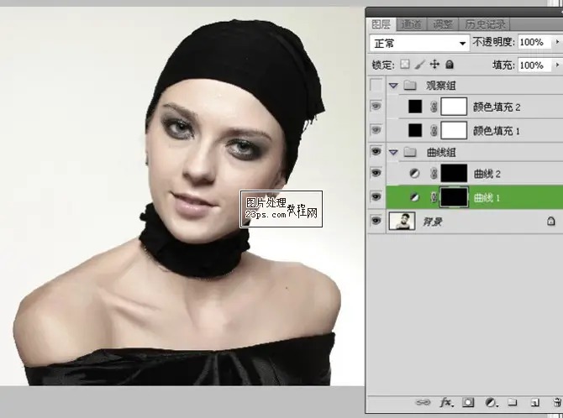Click the lock image pixels brush icon
The height and width of the screenshot is (418, 563).
point(419,64)
